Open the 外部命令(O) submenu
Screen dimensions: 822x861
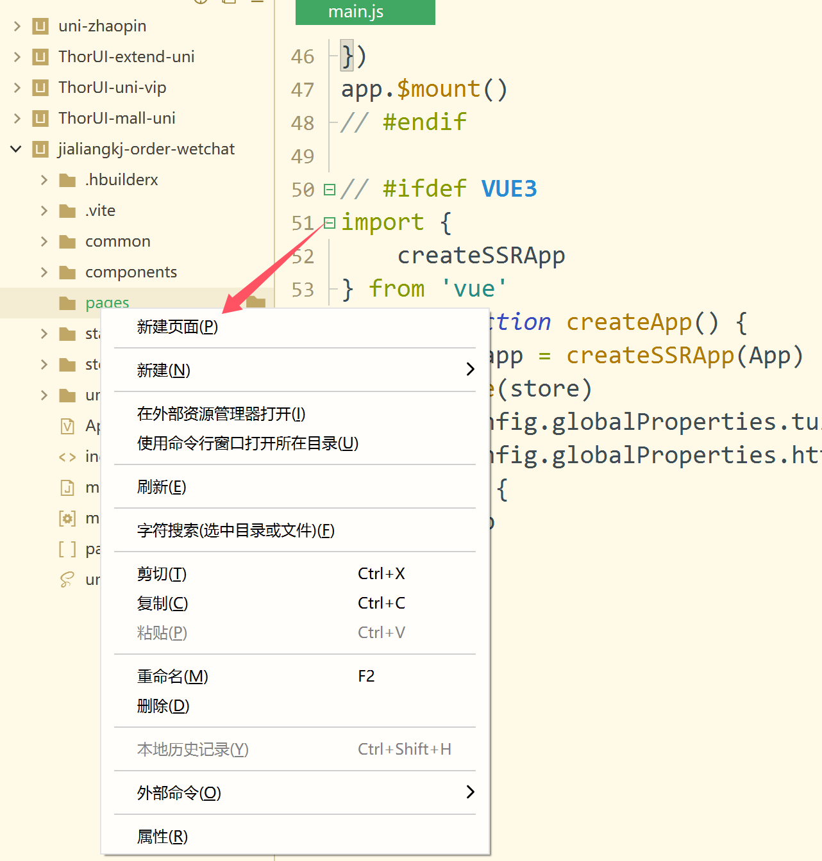coord(295,793)
